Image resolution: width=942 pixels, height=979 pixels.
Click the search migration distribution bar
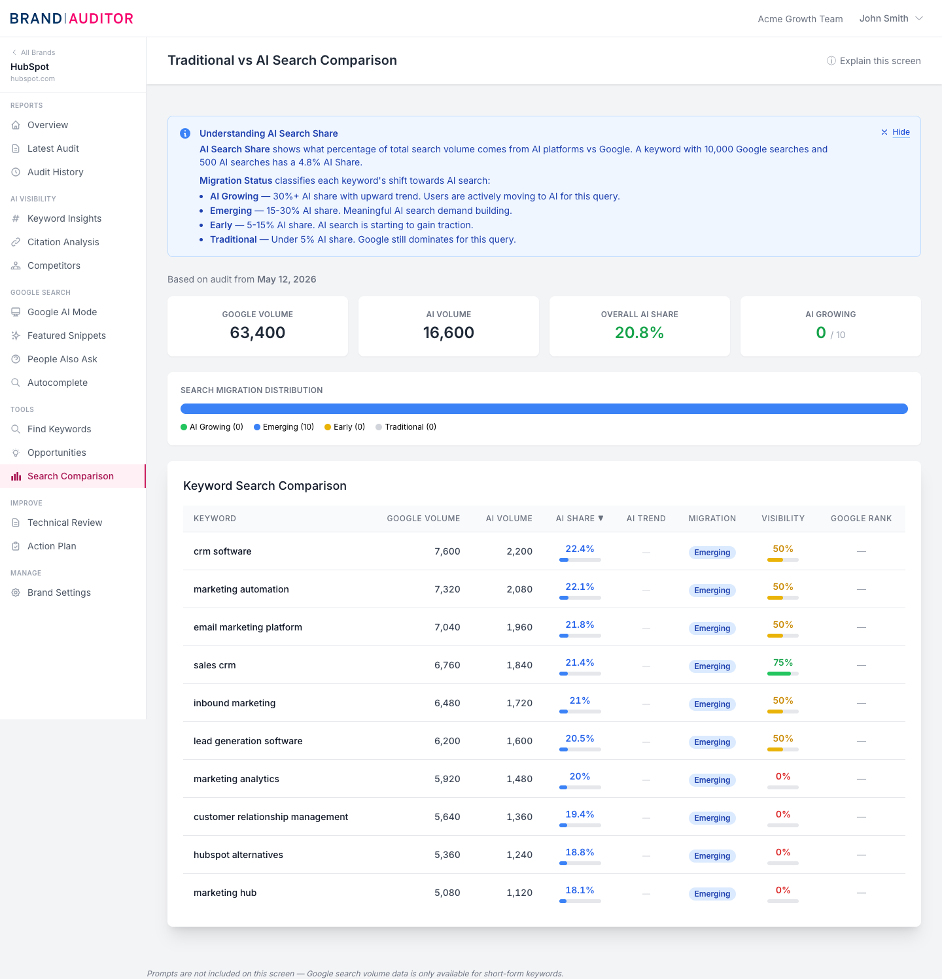pyautogui.click(x=544, y=409)
